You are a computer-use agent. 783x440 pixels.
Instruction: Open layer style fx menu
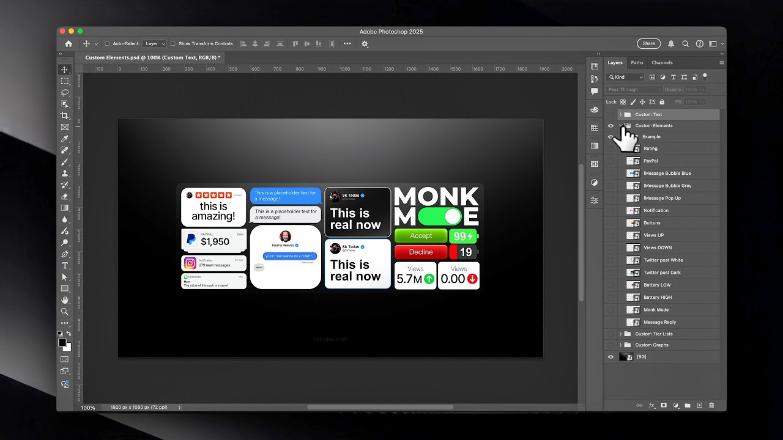[651, 405]
